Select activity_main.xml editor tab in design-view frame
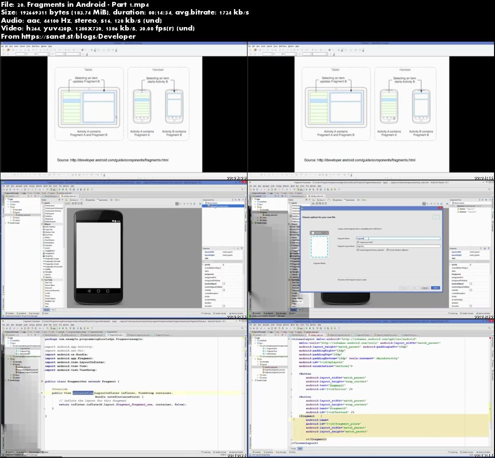The height and width of the screenshot is (458, 495). (x=70, y=196)
